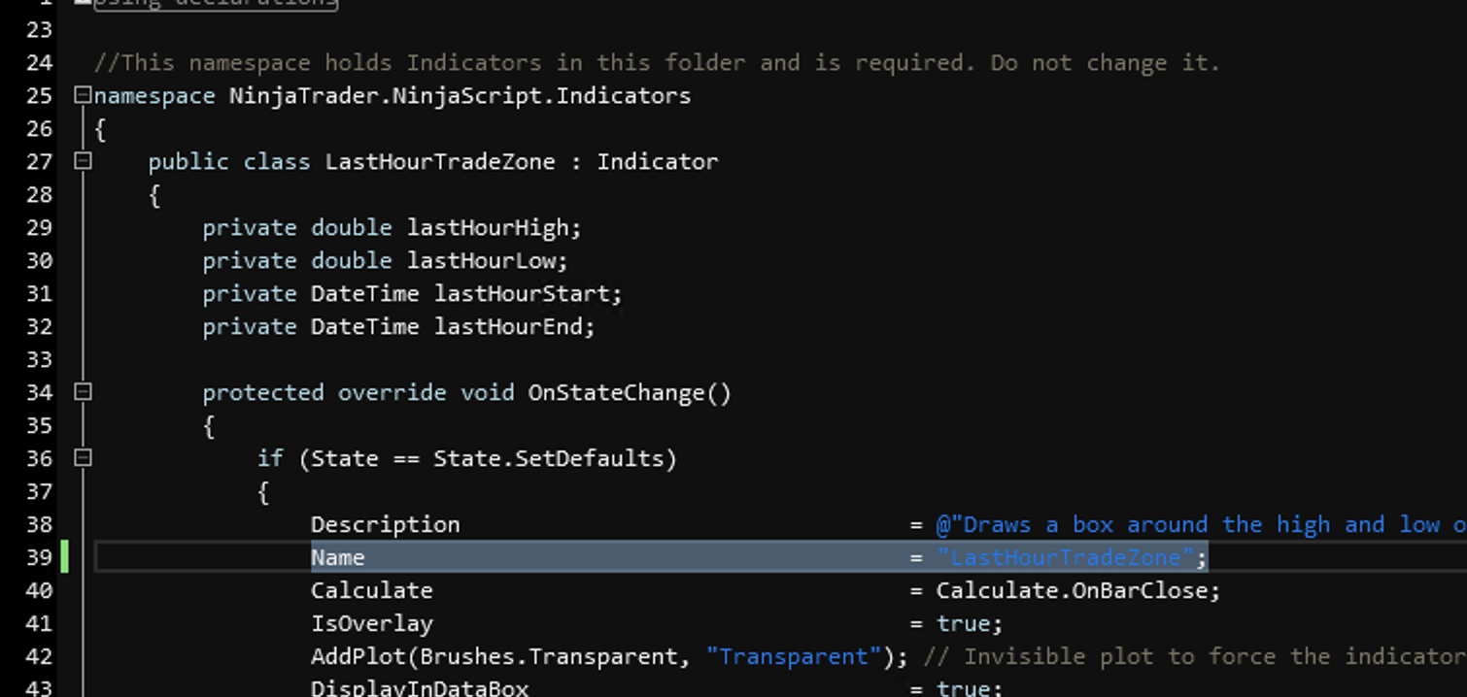1467x697 pixels.
Task: Click the IsOverlay property name
Action: [x=371, y=623]
